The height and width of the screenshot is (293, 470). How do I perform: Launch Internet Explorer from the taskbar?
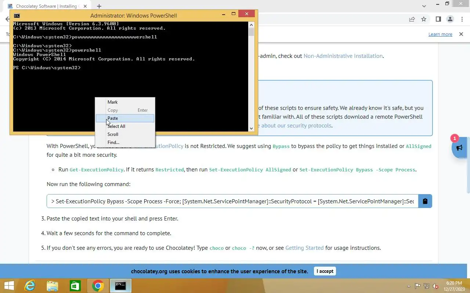click(x=30, y=286)
